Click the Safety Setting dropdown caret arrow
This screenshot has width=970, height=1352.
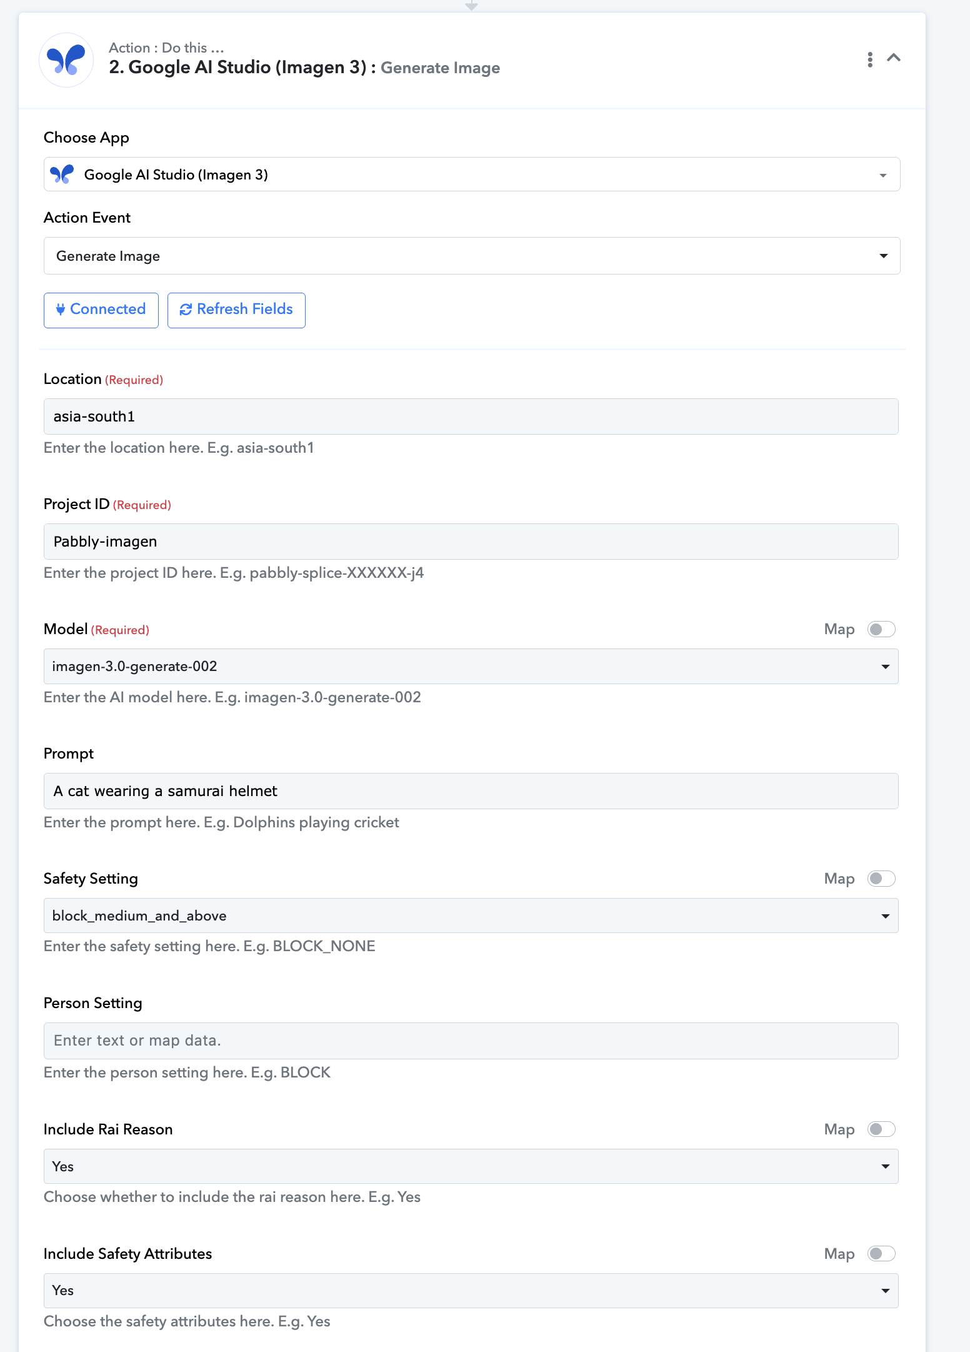point(886,916)
